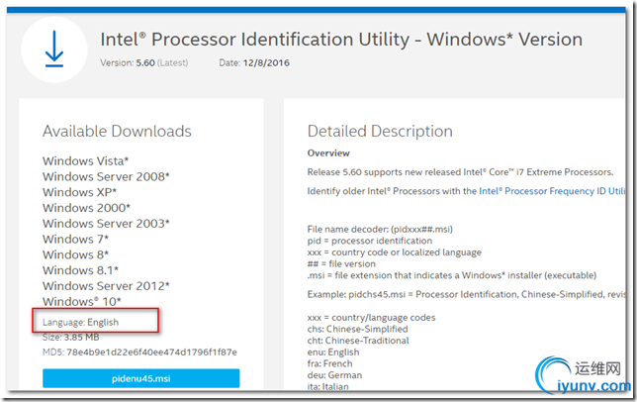Click the pid = processor identification line
The height and width of the screenshot is (402, 637).
tap(370, 241)
